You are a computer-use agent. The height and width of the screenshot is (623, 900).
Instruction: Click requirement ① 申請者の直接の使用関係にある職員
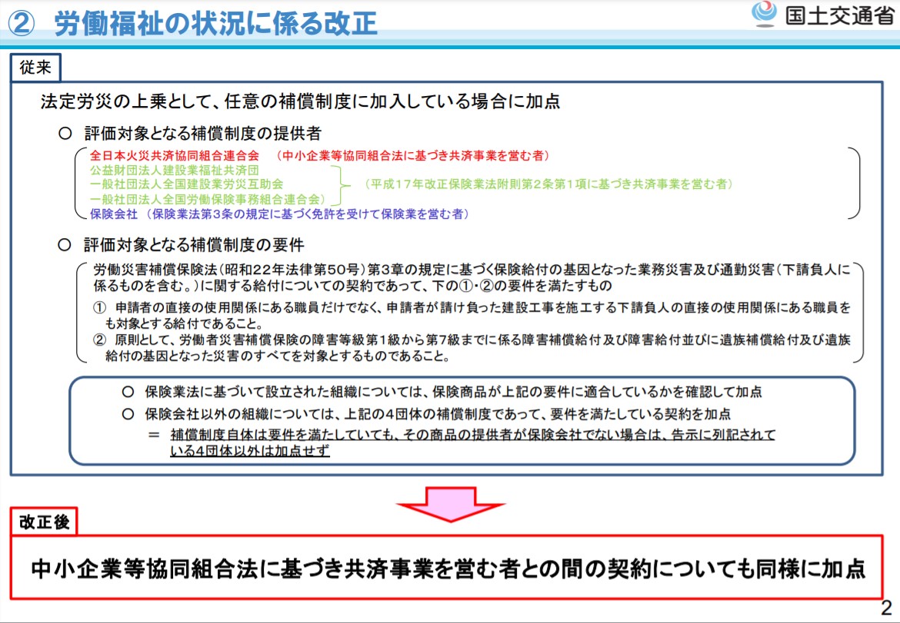click(472, 315)
